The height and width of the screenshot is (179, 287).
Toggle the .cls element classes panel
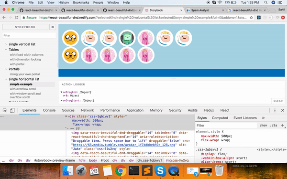[274, 125]
